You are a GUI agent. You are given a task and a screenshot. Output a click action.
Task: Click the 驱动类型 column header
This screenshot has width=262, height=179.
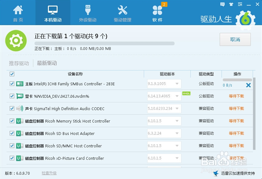pyautogui.click(x=206, y=74)
